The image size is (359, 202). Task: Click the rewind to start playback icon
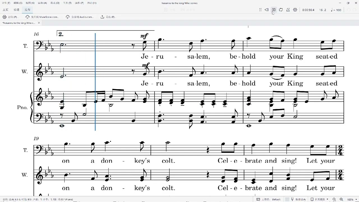coord(266,10)
